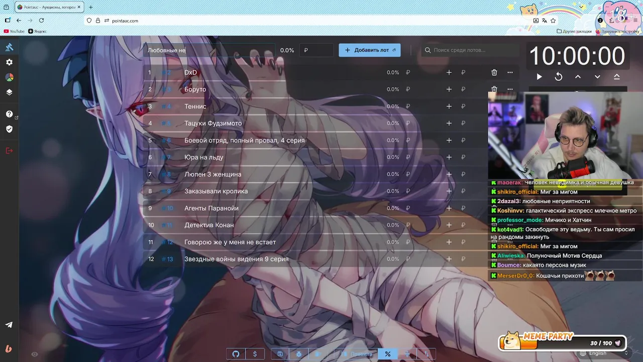This screenshot has height=362, width=643.
Task: Click the Добавить лот button
Action: (370, 50)
